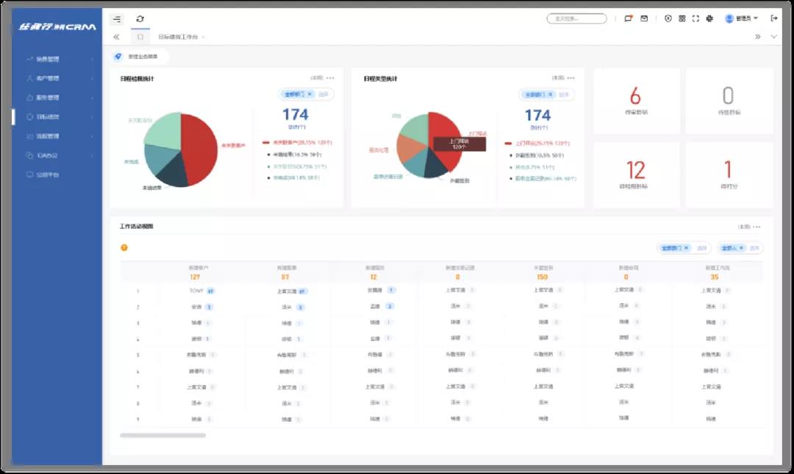
Task: Open the four-squares apps grid icon
Action: click(x=682, y=18)
